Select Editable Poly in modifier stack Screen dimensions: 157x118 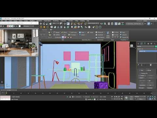click(147, 51)
